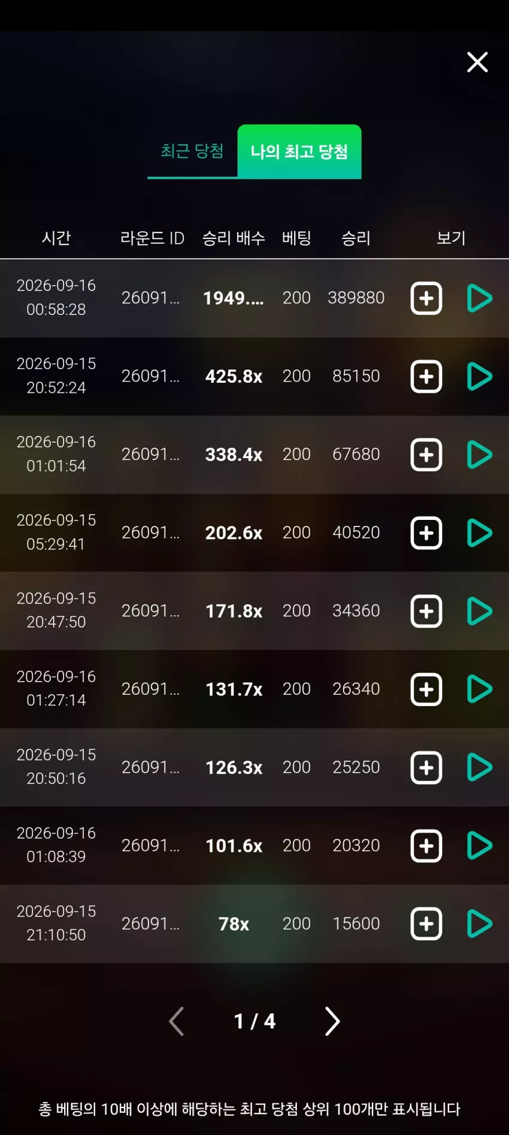This screenshot has width=509, height=1135.
Task: Click plus icon on the 101.6x row
Action: (426, 846)
